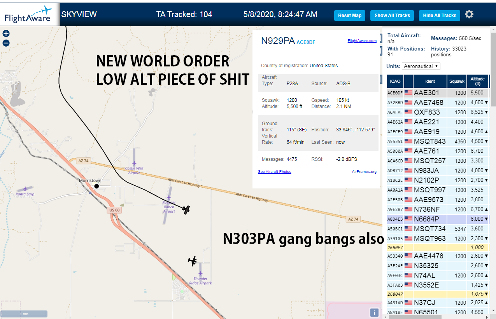Open the Units Aeronautical dropdown

pos(421,66)
